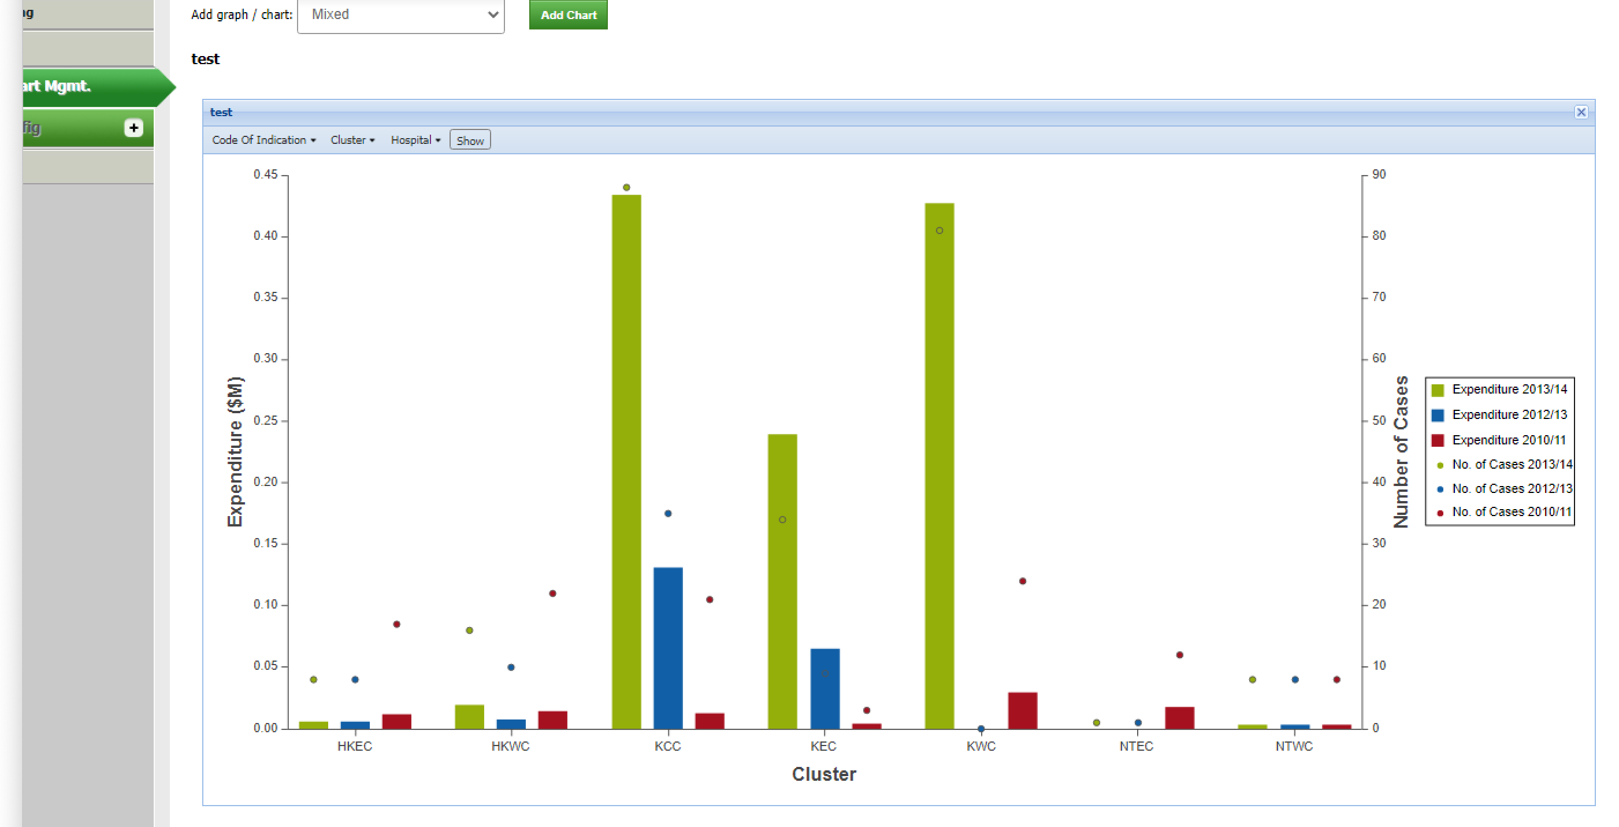This screenshot has width=1619, height=827.
Task: Click the Show button
Action: [470, 140]
